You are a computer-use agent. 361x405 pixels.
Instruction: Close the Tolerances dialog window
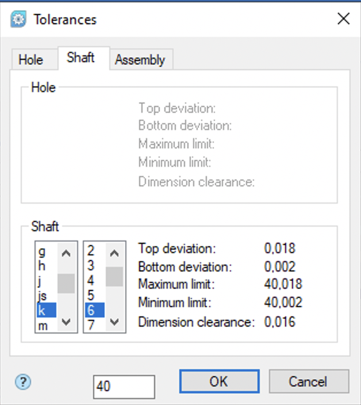(x=343, y=19)
